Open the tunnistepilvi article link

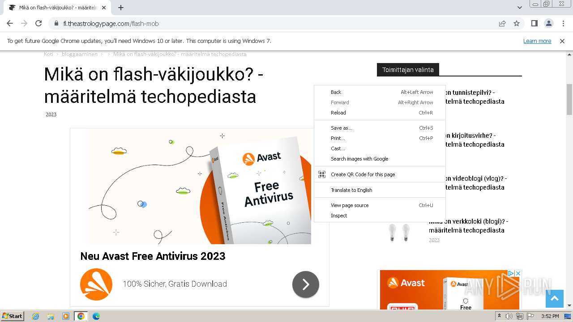(475, 97)
